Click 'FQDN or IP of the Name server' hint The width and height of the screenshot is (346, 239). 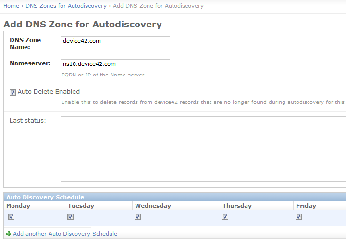(x=103, y=75)
